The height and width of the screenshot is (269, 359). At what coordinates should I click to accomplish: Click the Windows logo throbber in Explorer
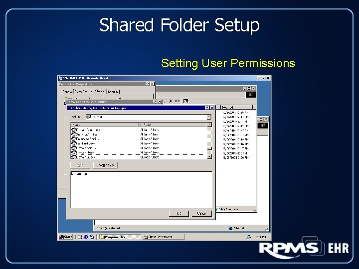(x=251, y=95)
